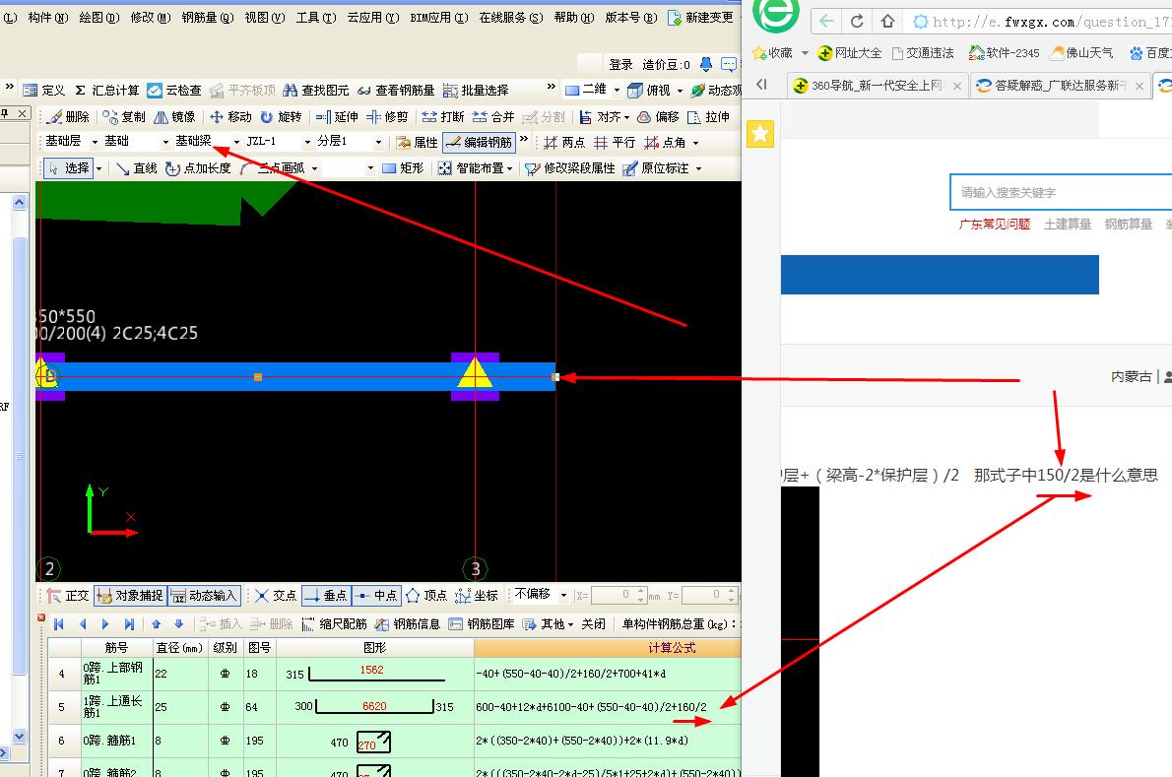
Task: Click 两点 auxiliary axis tool
Action: click(x=564, y=142)
